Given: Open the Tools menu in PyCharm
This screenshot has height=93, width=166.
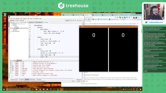Looking at the screenshot, I should (31, 19).
